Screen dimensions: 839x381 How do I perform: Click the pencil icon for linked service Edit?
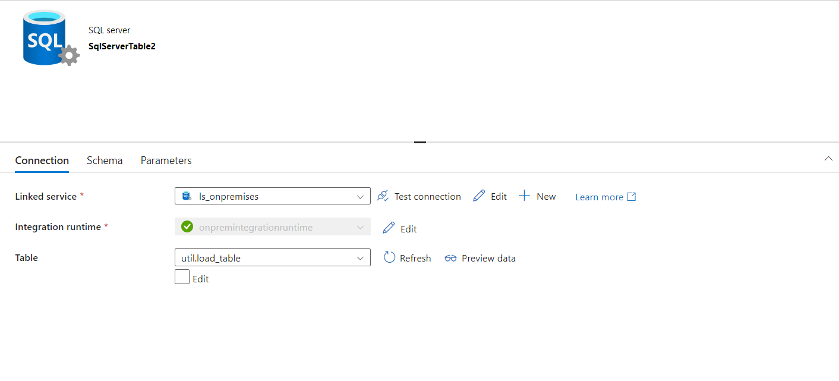pos(479,196)
